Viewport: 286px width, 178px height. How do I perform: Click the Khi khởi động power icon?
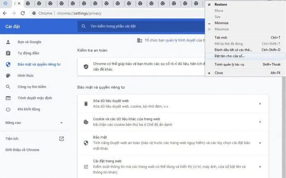pos(8,109)
